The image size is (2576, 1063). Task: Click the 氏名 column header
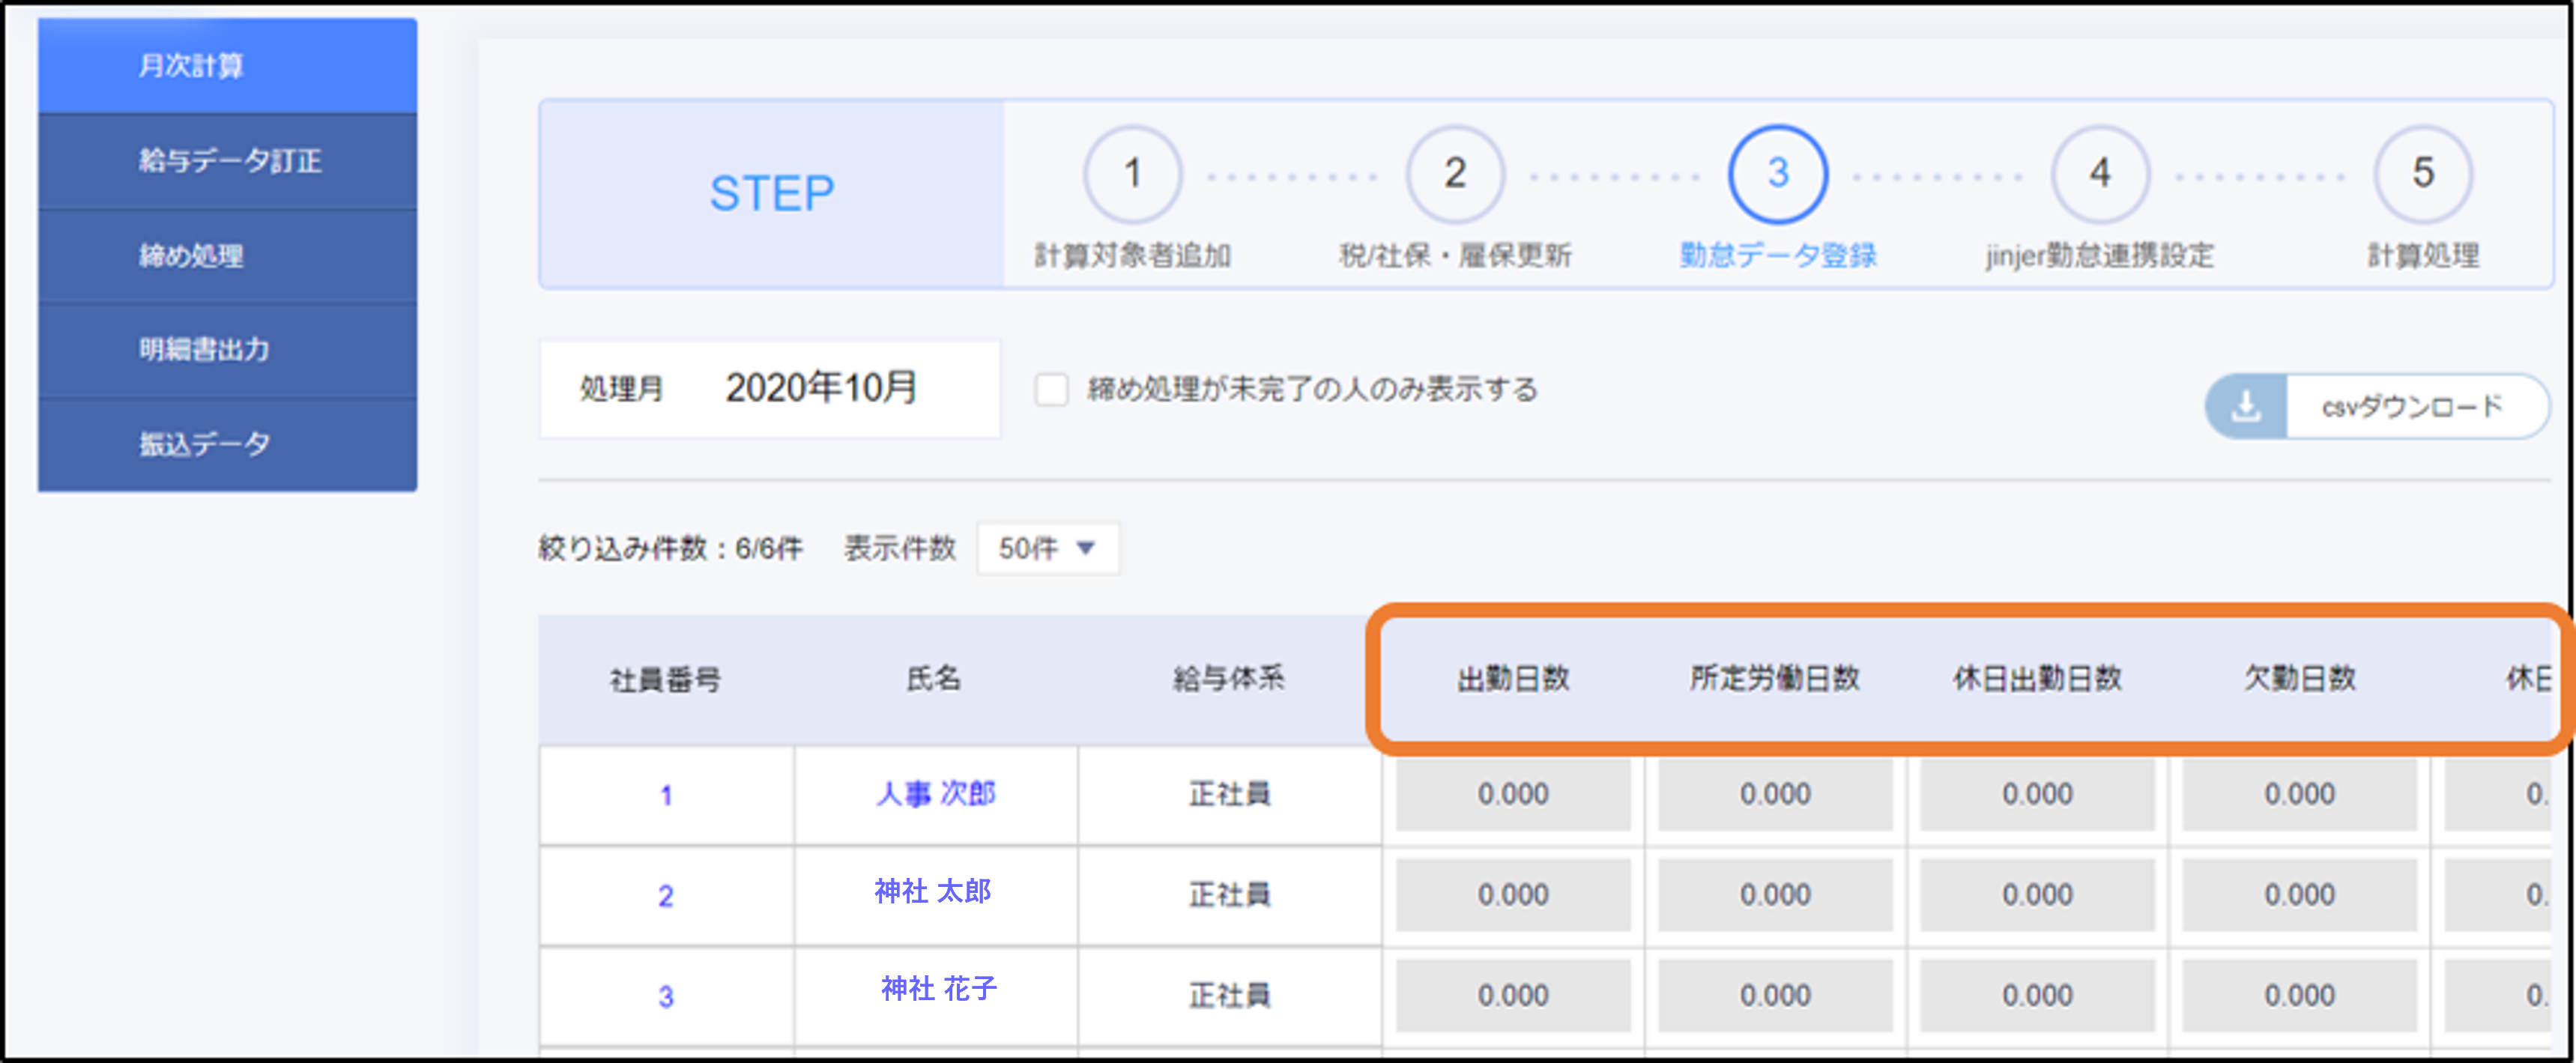934,679
